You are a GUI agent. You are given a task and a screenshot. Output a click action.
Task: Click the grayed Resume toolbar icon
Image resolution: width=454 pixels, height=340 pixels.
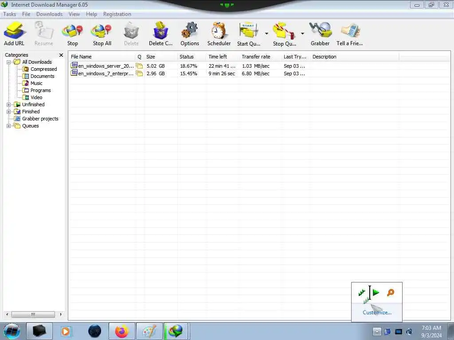point(44,31)
